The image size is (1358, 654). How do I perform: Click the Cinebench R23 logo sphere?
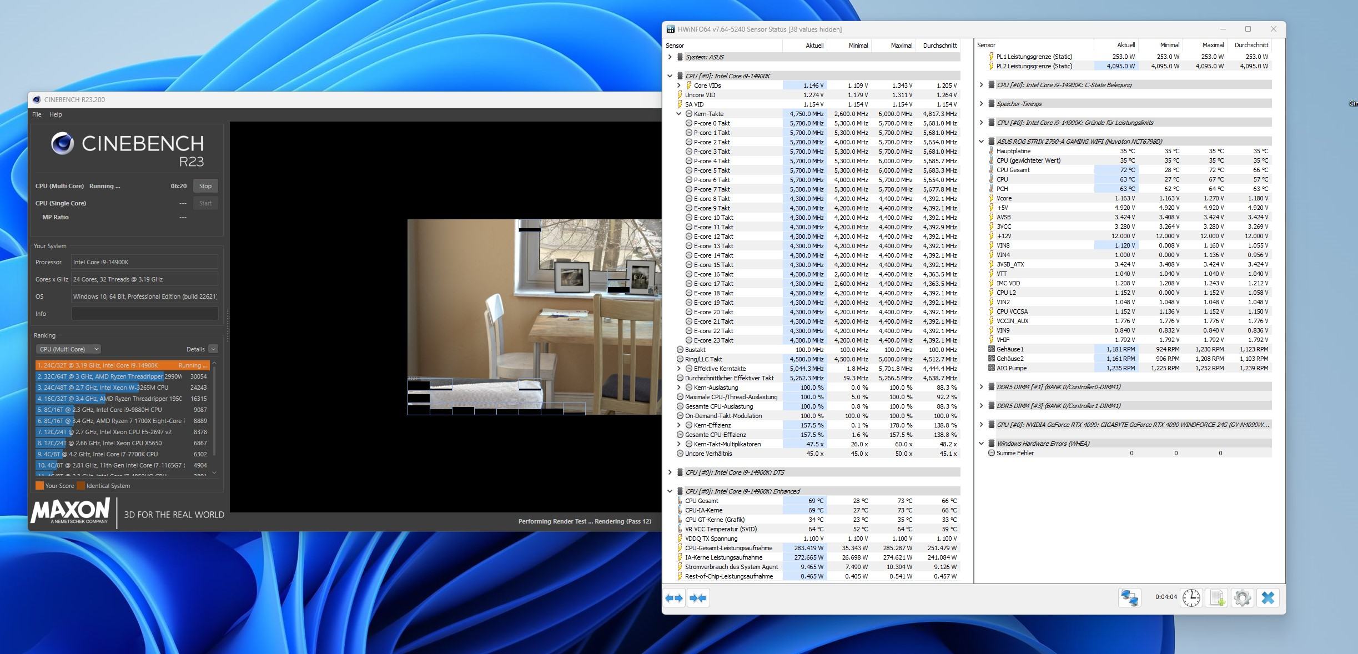[62, 144]
